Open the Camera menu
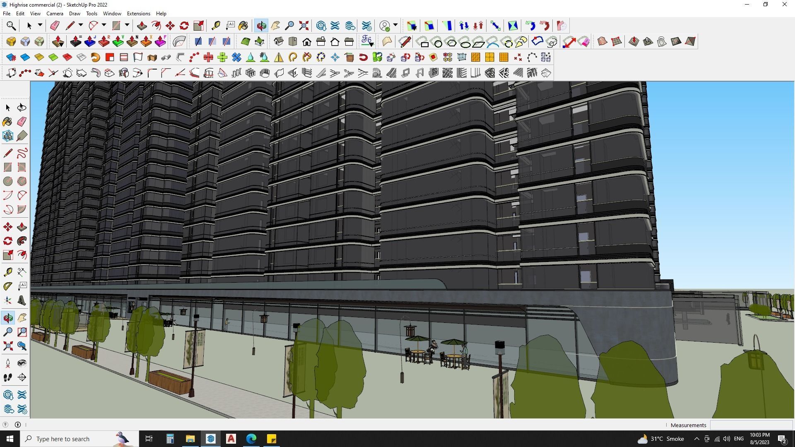Screen dimensions: 795x447 (x=55, y=14)
